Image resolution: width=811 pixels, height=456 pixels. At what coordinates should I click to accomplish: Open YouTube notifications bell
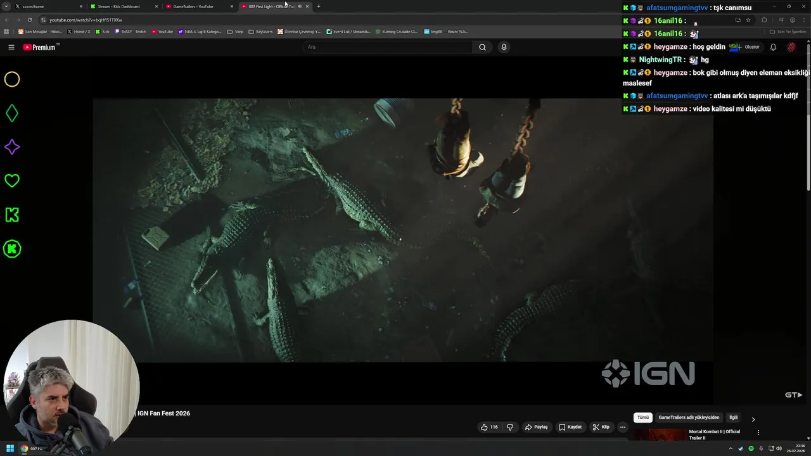773,47
